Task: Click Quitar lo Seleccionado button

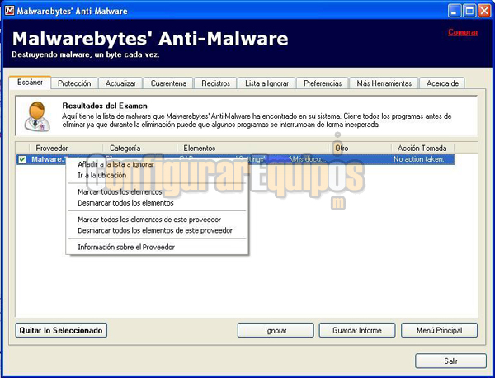Action: [61, 330]
